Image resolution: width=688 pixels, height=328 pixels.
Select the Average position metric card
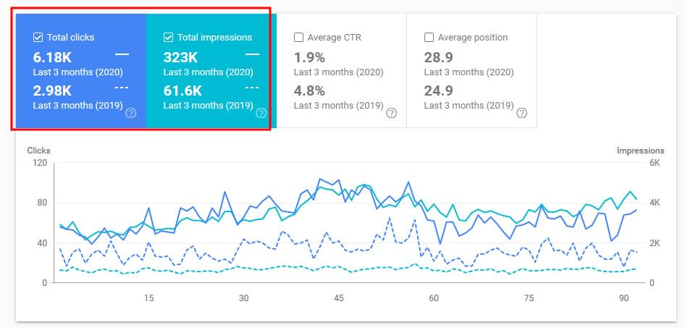tap(471, 71)
